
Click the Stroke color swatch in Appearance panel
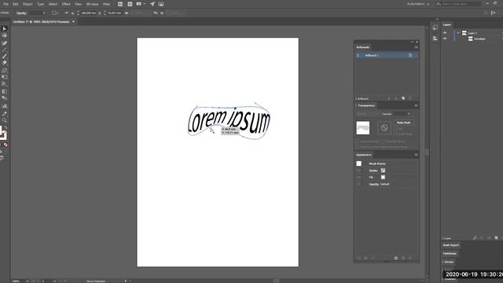383,171
